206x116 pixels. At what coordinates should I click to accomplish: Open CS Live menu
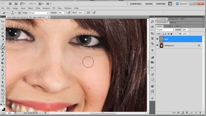pyautogui.click(x=182, y=4)
